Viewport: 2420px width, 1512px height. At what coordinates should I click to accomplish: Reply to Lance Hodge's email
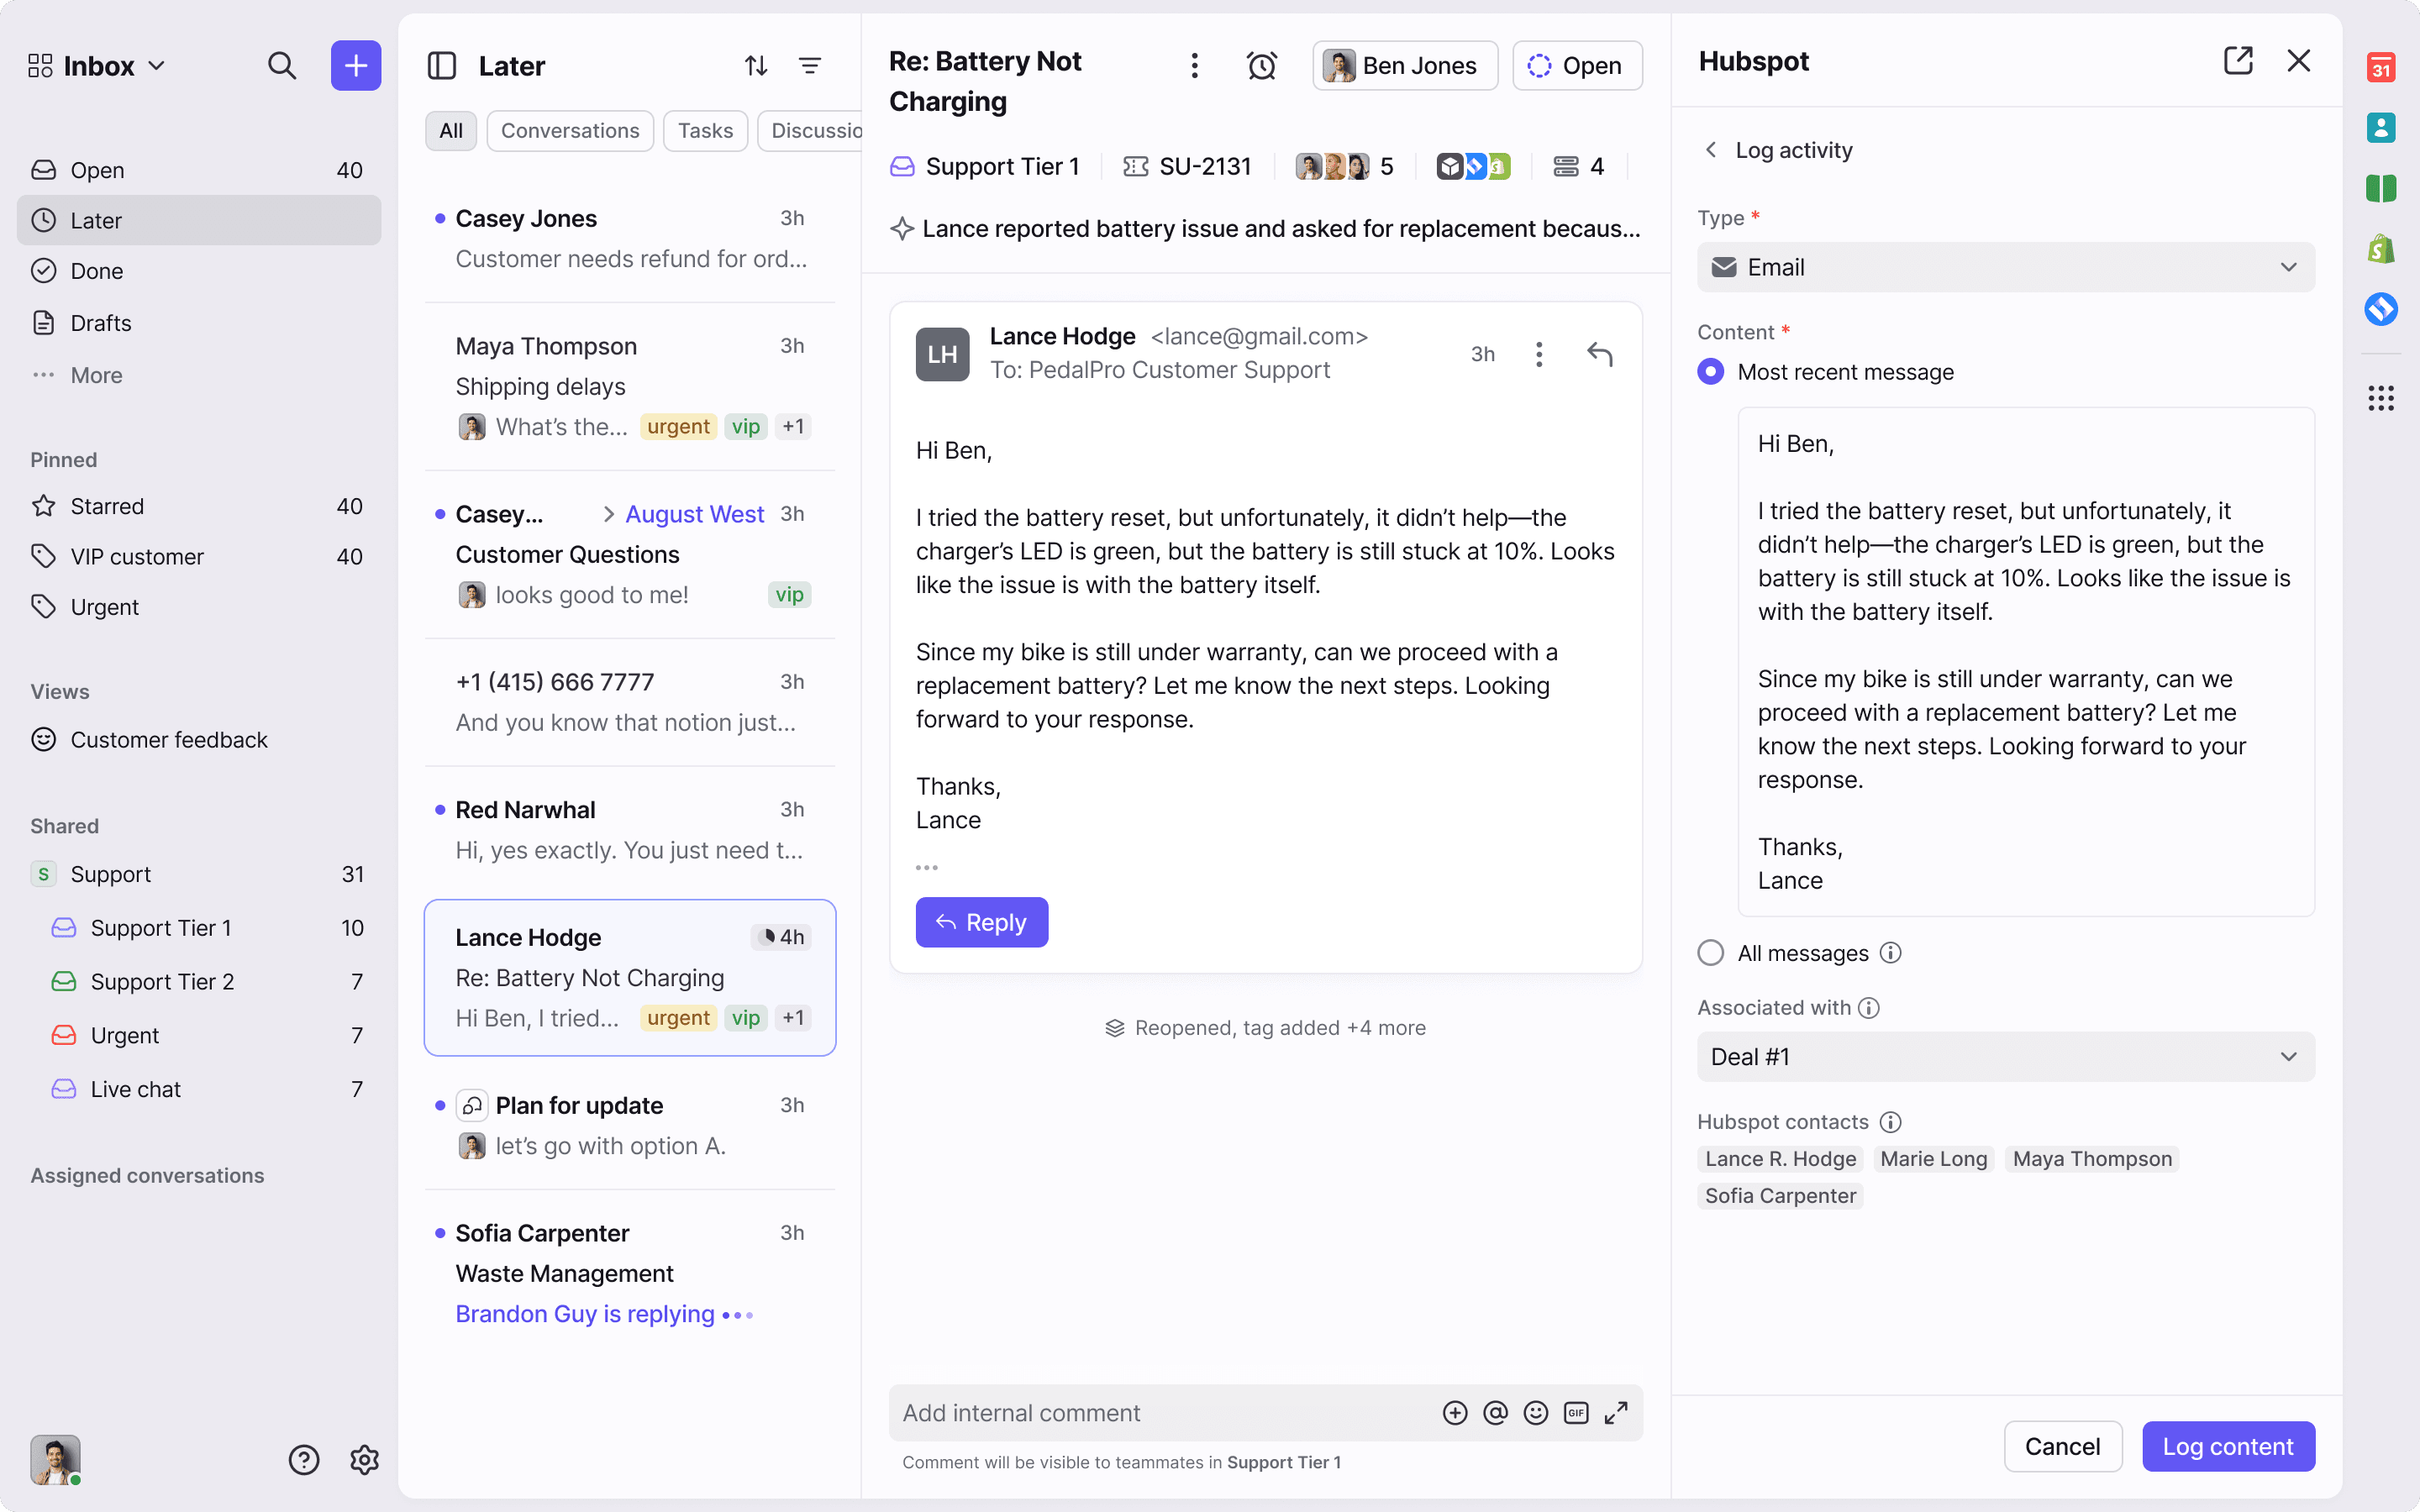tap(981, 921)
